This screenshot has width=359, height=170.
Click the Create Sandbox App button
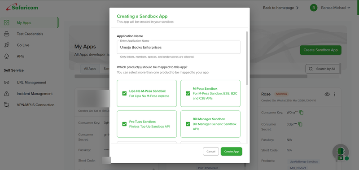click(320, 50)
